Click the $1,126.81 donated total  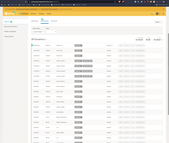coord(139,40)
